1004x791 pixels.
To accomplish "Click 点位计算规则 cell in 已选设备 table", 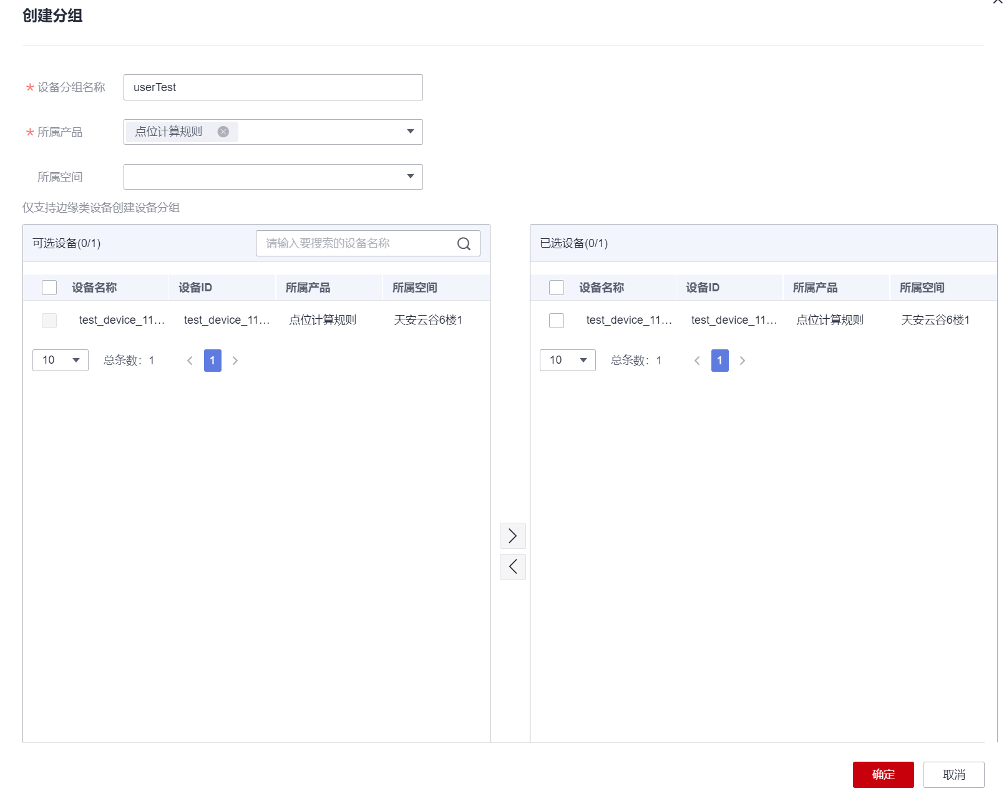I will [x=830, y=320].
